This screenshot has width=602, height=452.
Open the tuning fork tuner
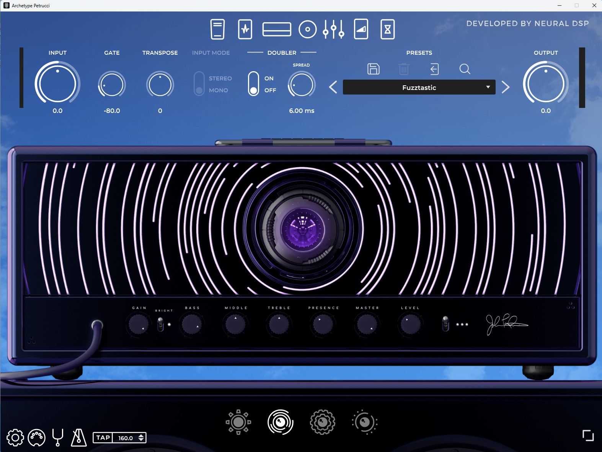tap(58, 437)
